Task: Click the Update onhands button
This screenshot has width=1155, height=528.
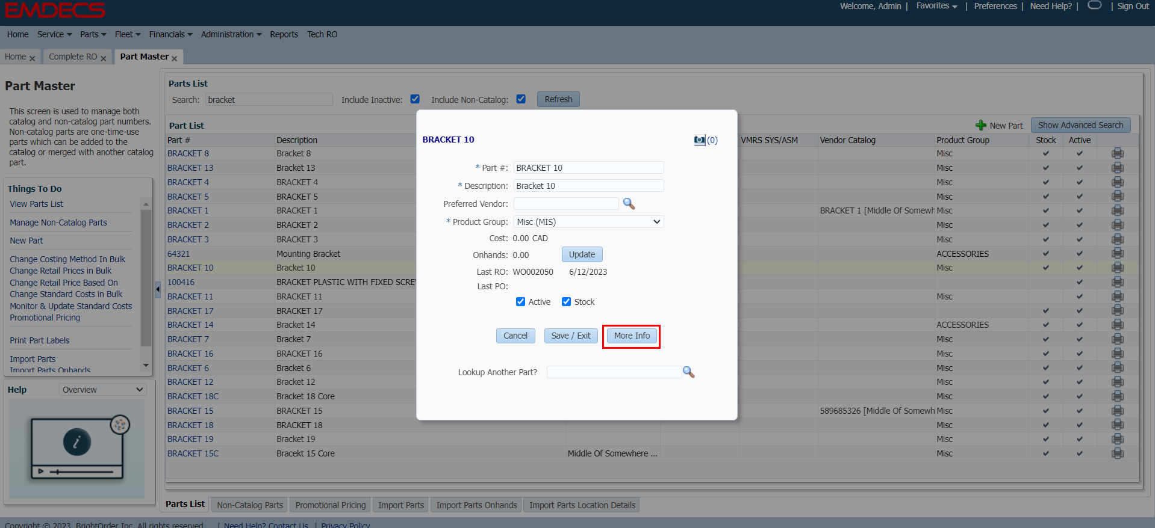Action: 582,254
